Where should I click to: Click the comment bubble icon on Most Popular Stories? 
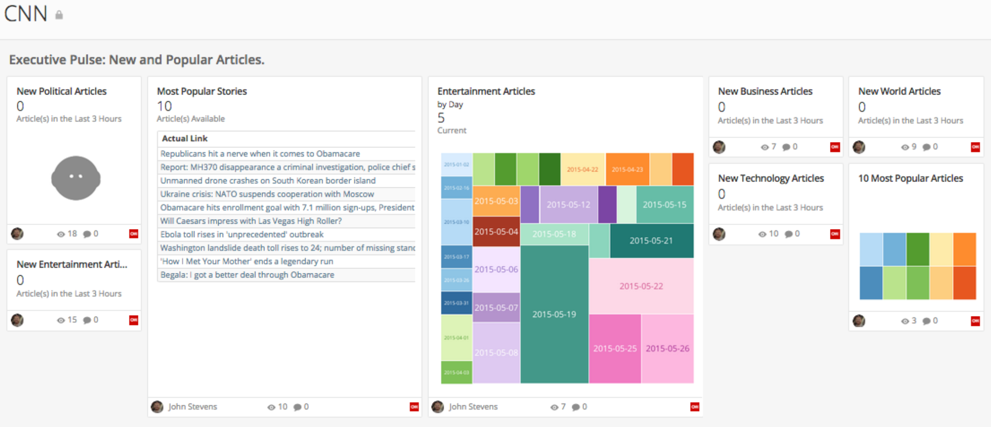[x=297, y=407]
